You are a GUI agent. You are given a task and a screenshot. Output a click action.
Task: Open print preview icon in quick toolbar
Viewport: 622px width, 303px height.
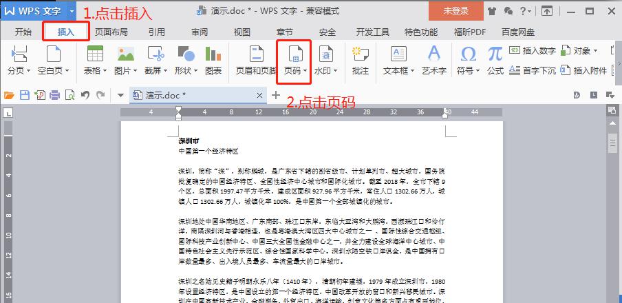tap(69, 95)
